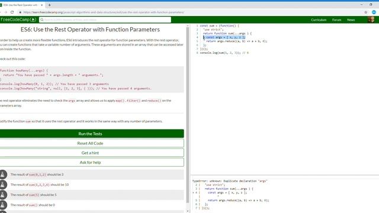
Task: Click 'The result of sum(1,2,3,4) should be 10'
Action: [x=40, y=185]
